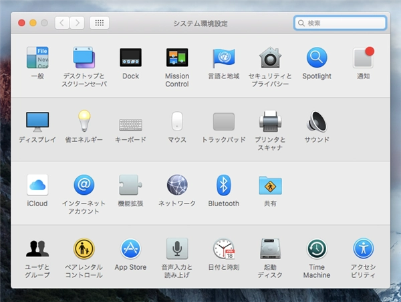The image size is (401, 302).
Task: Open the iCloud preferences icon
Action: 37,185
